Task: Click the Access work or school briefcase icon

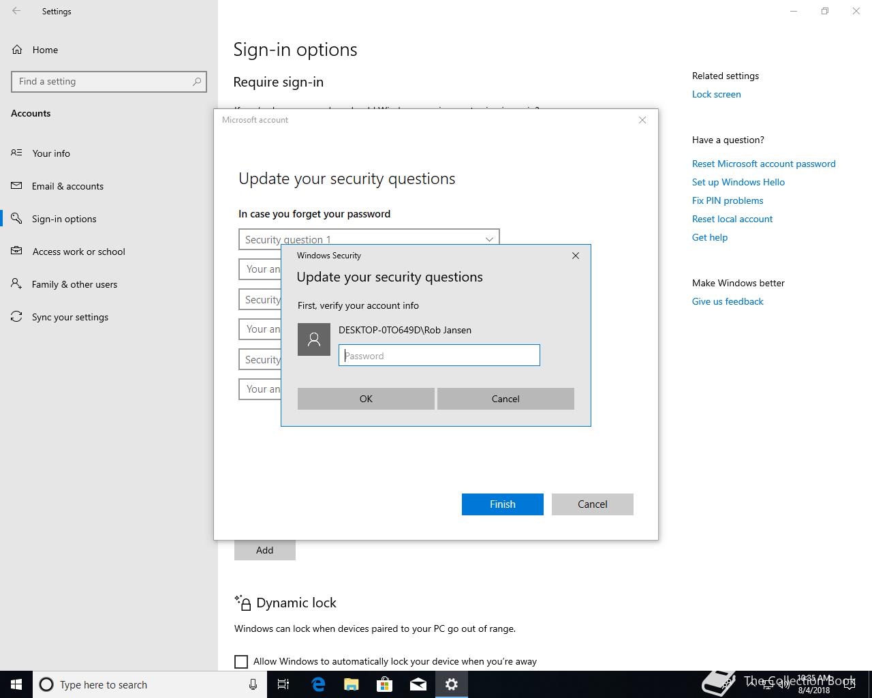Action: point(16,251)
